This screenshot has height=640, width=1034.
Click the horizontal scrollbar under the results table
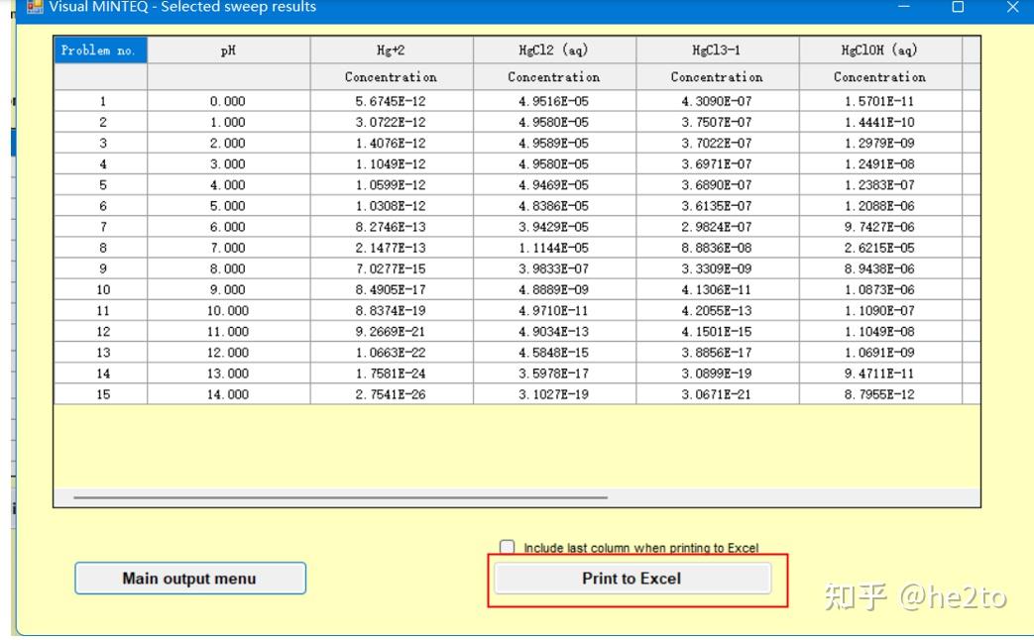coord(340,497)
